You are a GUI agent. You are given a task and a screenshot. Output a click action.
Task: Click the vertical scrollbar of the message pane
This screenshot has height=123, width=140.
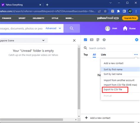coord(79,78)
